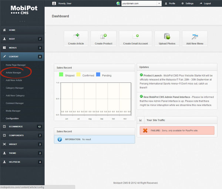Click the Ecommerce edit icon
The width and height of the screenshot is (222, 189).
[4, 126]
